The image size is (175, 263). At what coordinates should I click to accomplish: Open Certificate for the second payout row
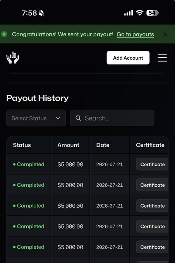click(x=152, y=185)
